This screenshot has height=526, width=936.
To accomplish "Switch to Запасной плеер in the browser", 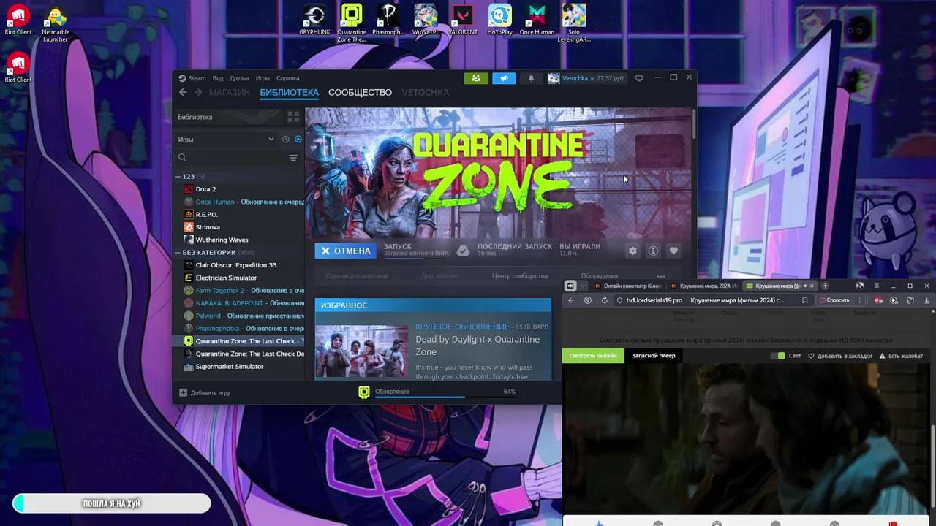I will tap(653, 356).
